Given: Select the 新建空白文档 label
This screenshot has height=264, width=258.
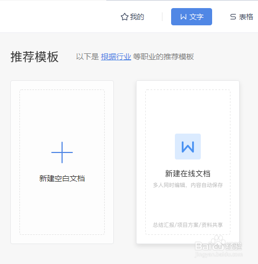Looking at the screenshot, I should click(x=62, y=178).
